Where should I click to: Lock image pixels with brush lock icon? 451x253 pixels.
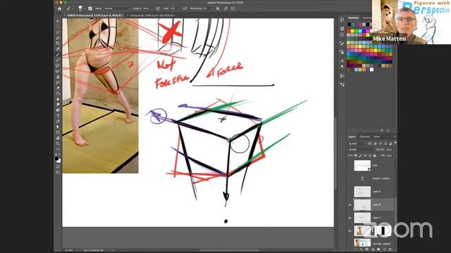tap(360, 155)
